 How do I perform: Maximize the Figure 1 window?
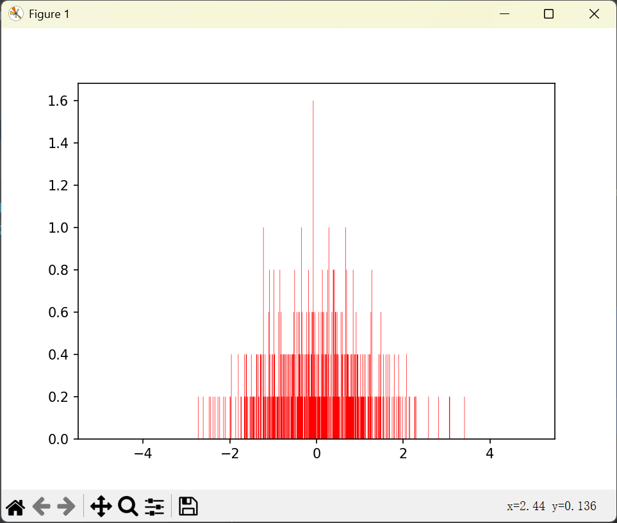(548, 13)
